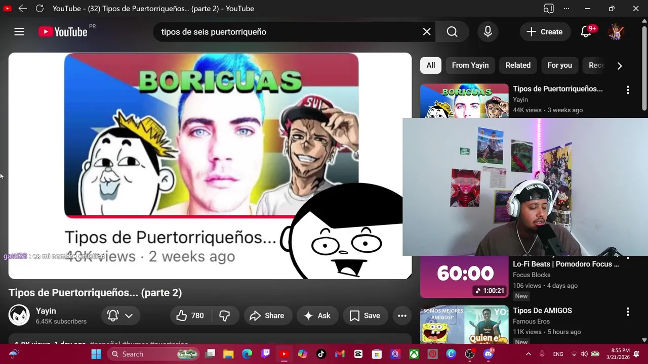Show hidden tray icons chevron
Image resolution: width=648 pixels, height=364 pixels.
(528, 354)
